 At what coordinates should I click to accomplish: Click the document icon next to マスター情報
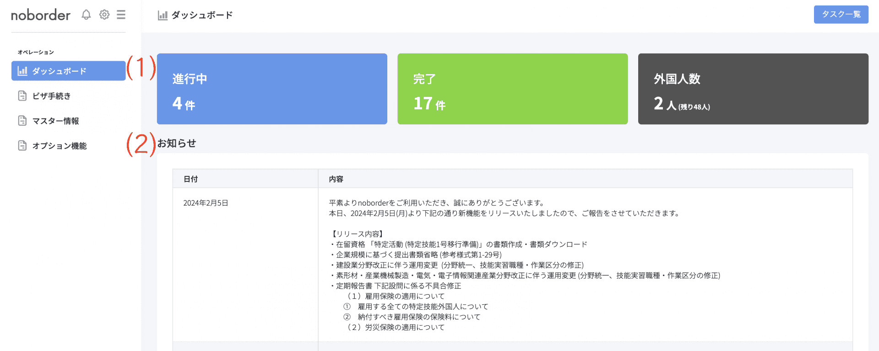[x=22, y=121]
